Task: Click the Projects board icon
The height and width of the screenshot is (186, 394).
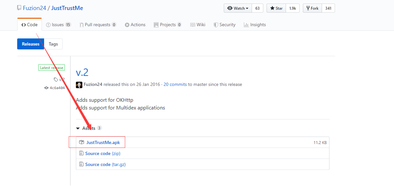Action: [156, 25]
